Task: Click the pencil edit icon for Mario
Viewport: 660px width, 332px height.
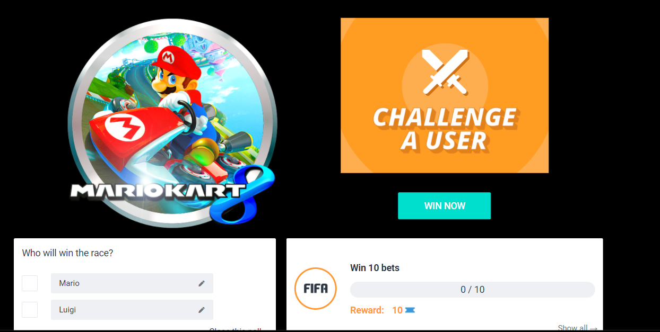Action: (x=202, y=283)
